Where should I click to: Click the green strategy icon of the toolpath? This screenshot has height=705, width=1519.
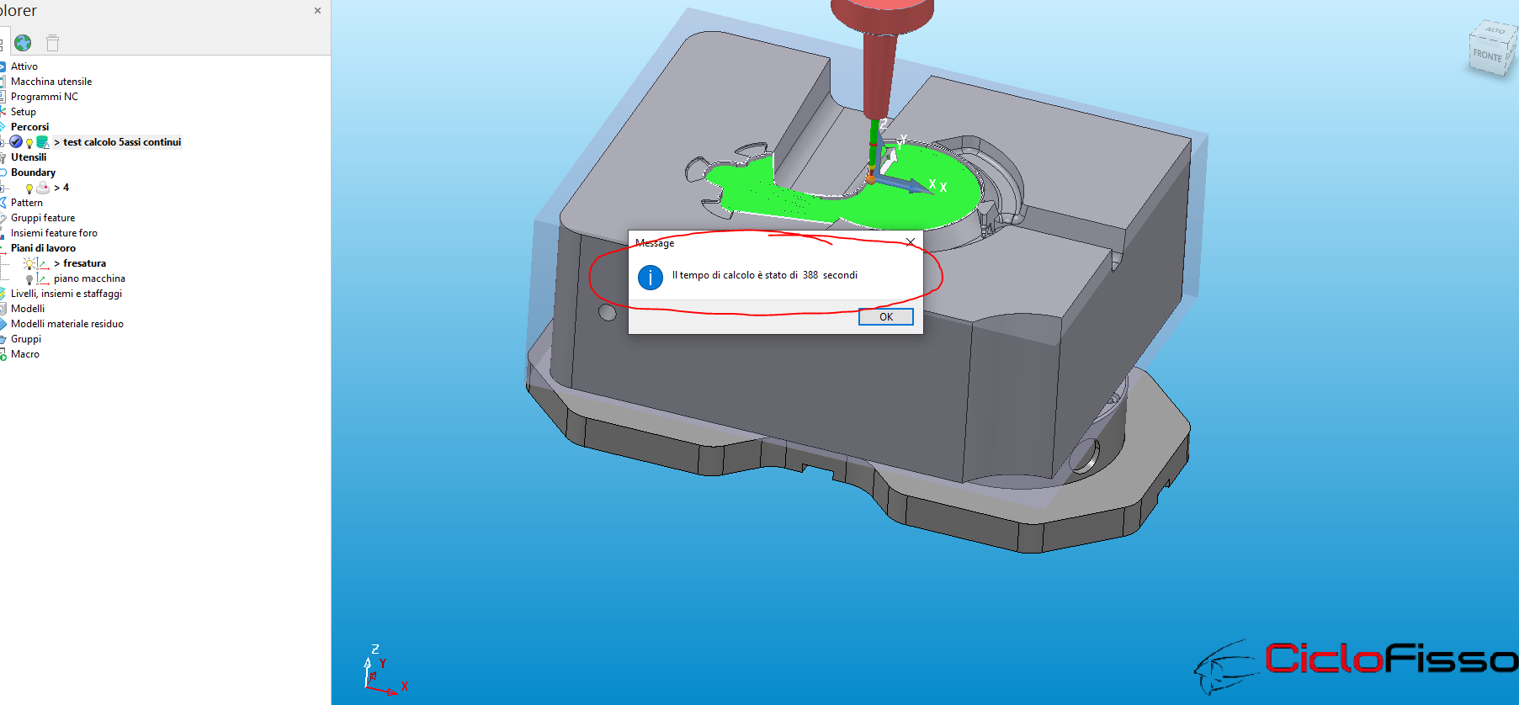43,142
